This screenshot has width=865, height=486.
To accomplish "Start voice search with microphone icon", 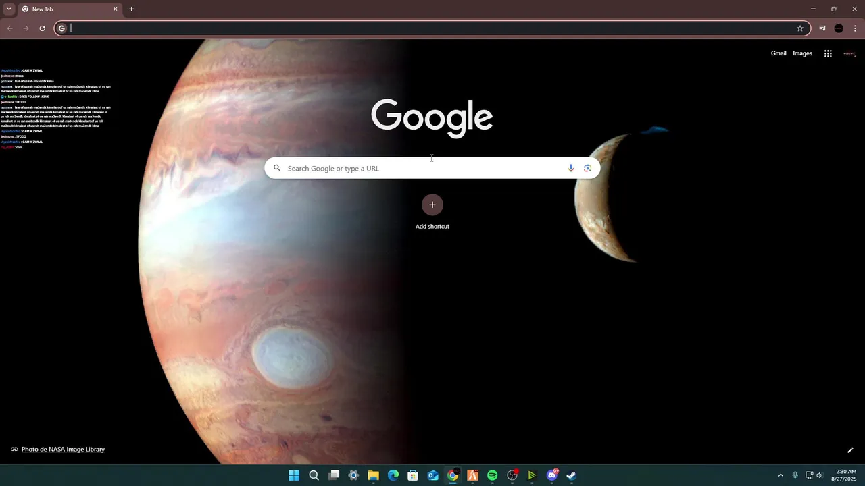I will (x=571, y=168).
